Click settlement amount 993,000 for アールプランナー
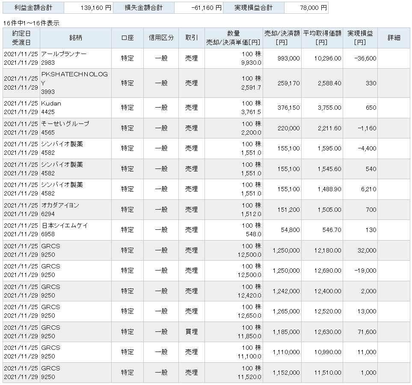 [x=288, y=58]
